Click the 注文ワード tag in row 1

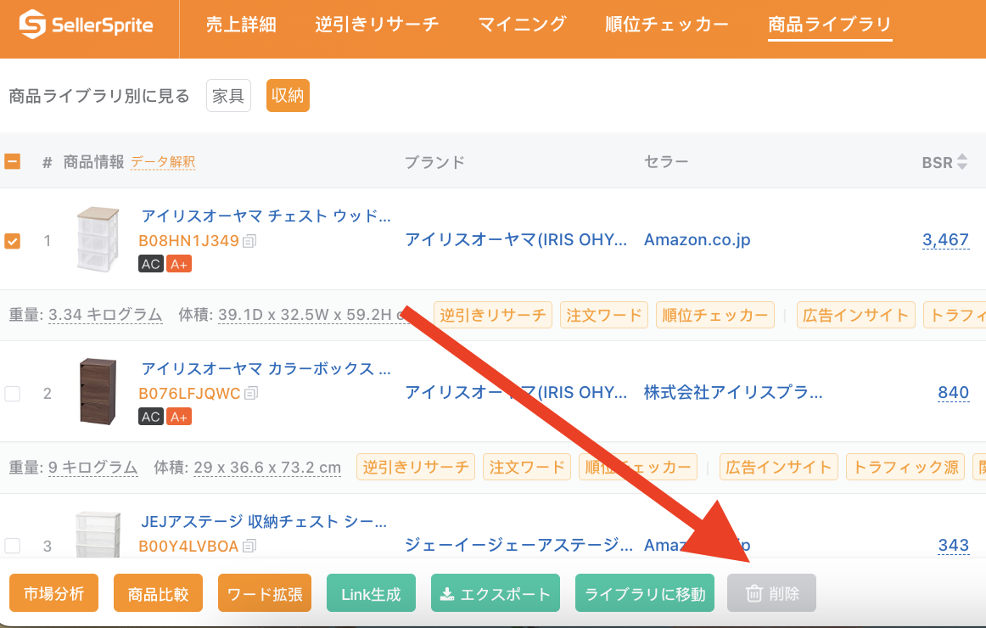(604, 315)
